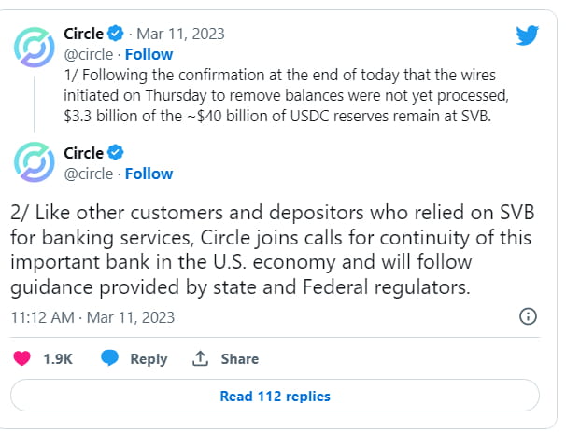The image size is (566, 432).
Task: Like the tweet with heart icon
Action: tap(25, 358)
